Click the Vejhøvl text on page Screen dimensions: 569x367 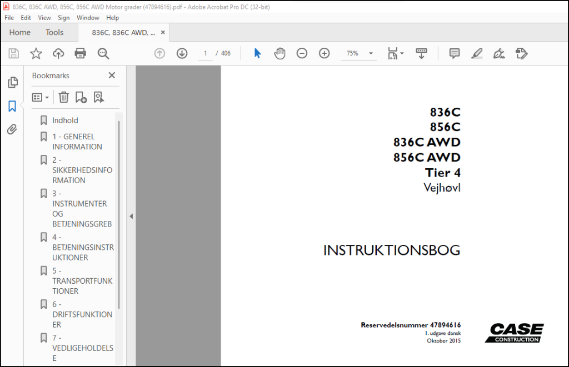pos(442,188)
